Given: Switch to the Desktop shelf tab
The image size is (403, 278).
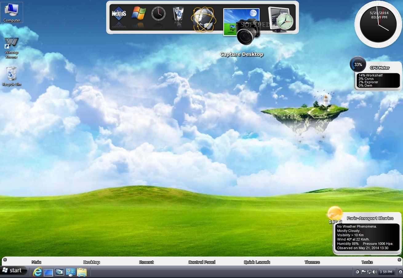Looking at the screenshot, I should 92,262.
